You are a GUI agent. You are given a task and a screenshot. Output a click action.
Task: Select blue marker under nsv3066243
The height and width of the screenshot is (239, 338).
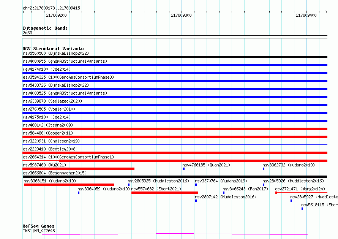point(224,193)
